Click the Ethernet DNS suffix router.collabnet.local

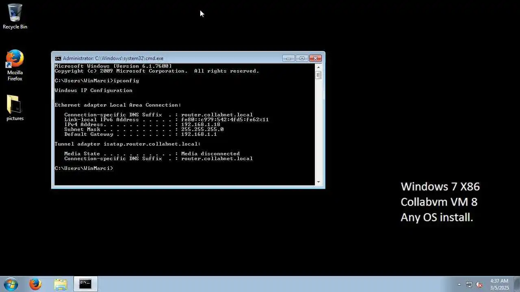coord(217,115)
